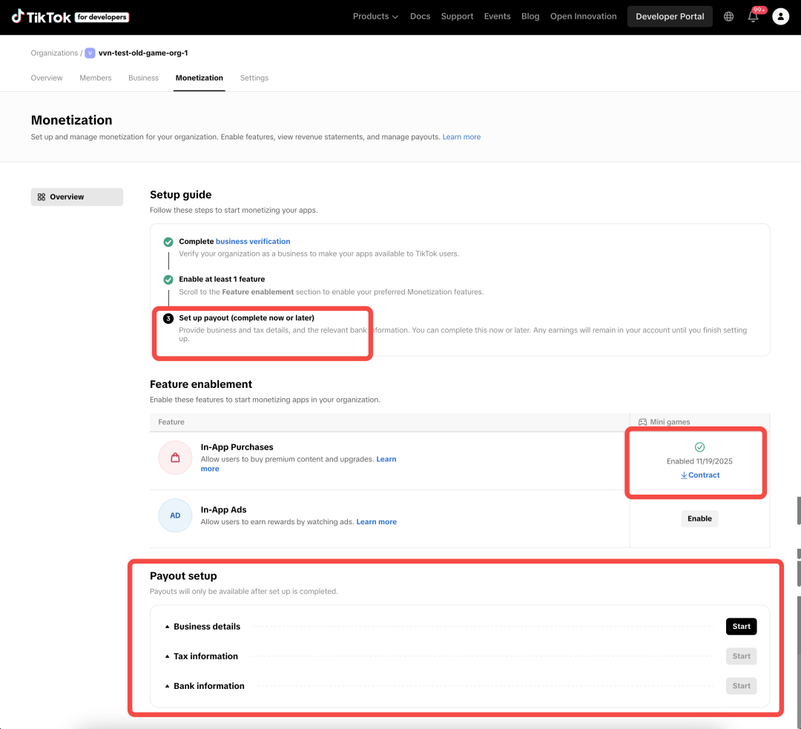Toggle the Bank information expander

[x=167, y=686]
